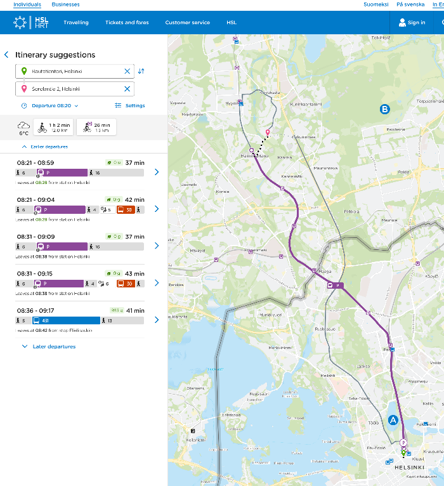Open itinerary 08:31 - 09:15 chevron
Image resolution: width=444 pixels, height=486 pixels.
click(x=157, y=283)
